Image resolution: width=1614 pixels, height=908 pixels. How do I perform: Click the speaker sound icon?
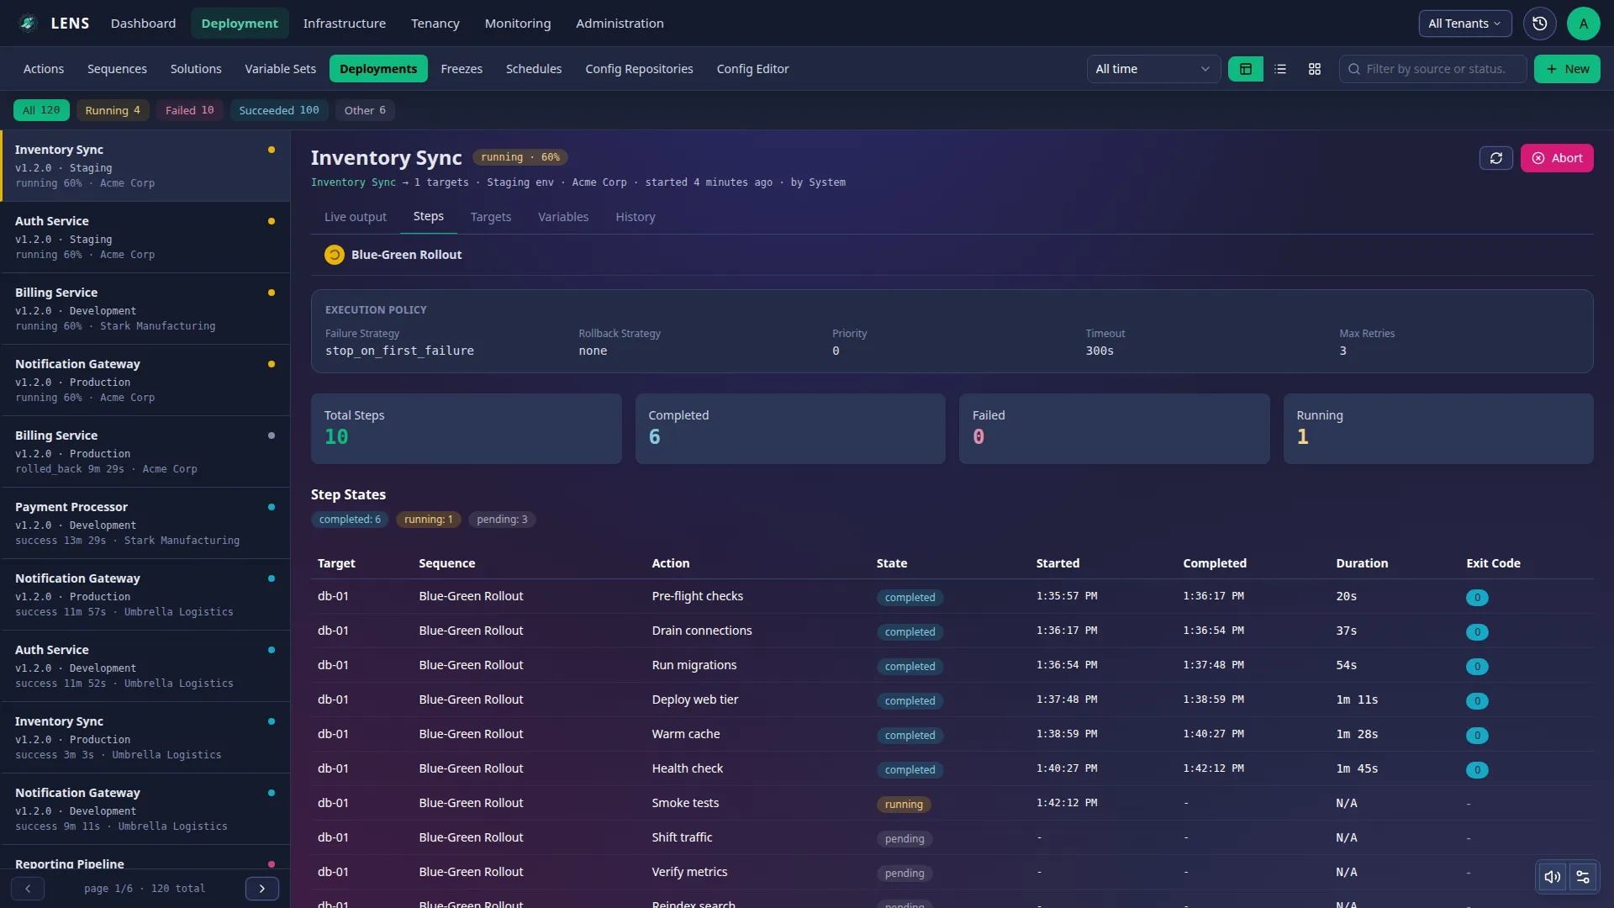[x=1552, y=877]
